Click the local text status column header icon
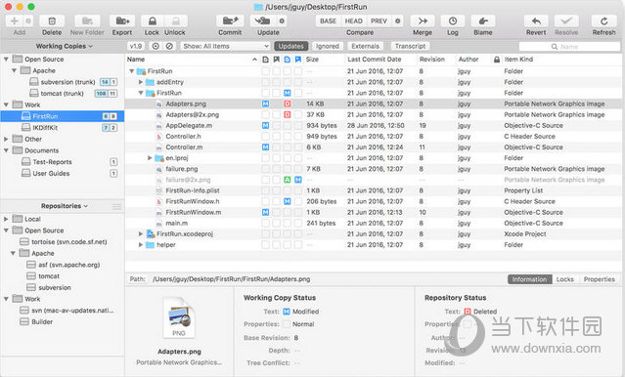 (x=265, y=60)
